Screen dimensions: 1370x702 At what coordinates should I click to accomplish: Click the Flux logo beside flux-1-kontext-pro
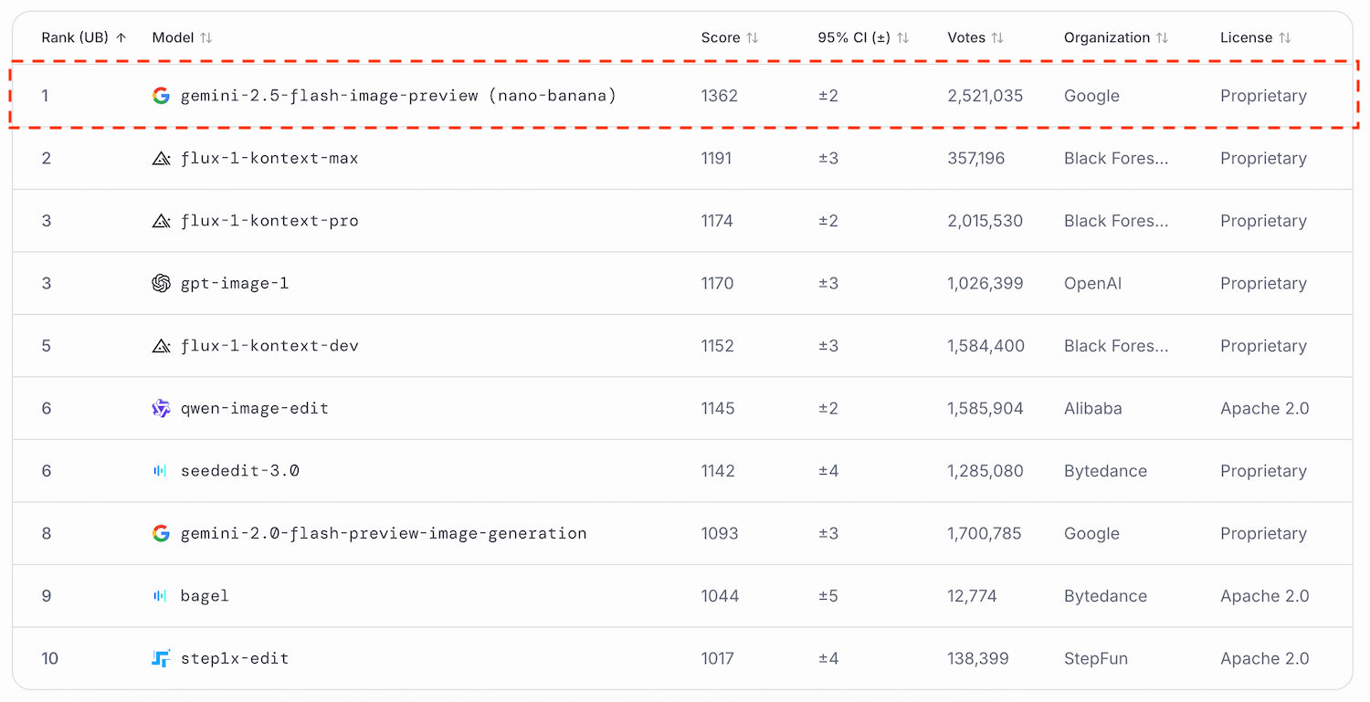click(x=161, y=221)
